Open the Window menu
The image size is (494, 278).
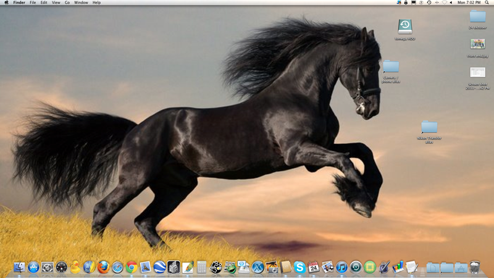(x=81, y=2)
